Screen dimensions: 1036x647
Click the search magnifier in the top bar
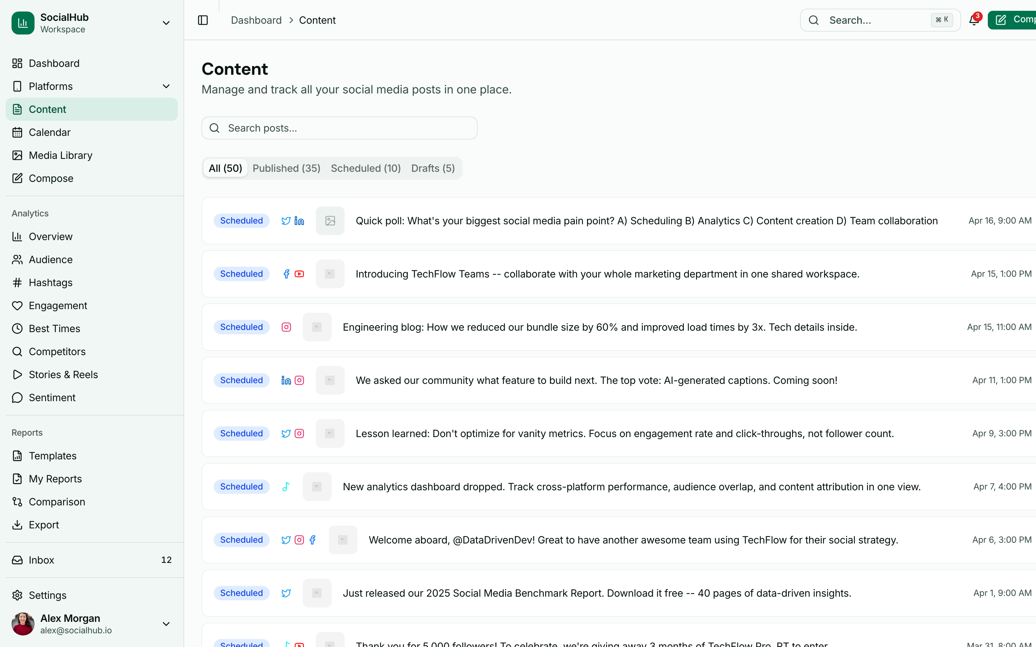[813, 20]
